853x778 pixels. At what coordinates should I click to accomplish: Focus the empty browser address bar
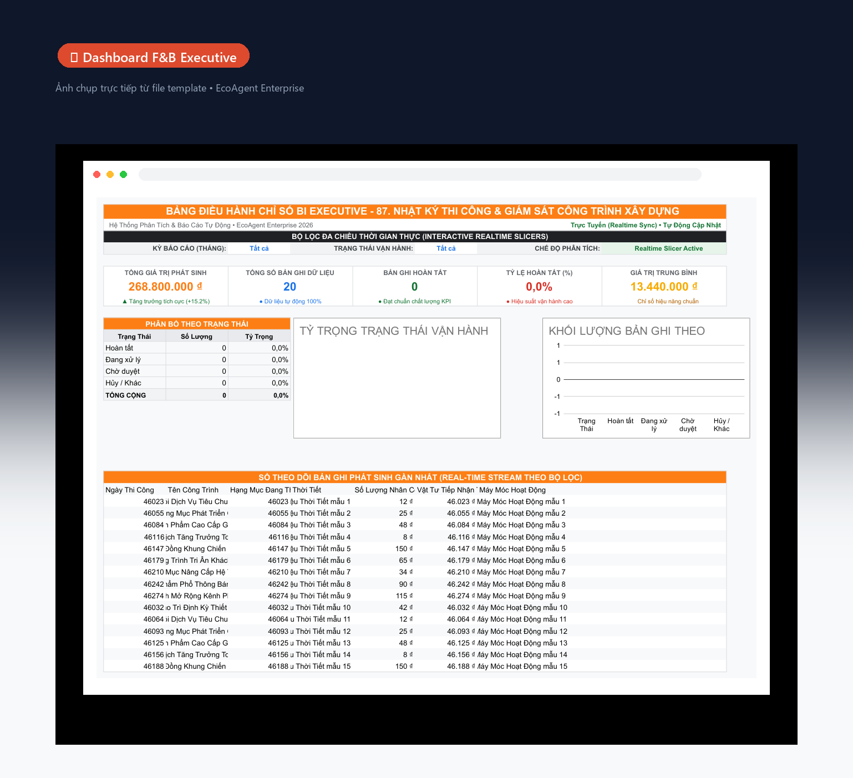420,175
